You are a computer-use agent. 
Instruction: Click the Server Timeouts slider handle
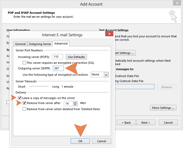[x=31, y=87]
